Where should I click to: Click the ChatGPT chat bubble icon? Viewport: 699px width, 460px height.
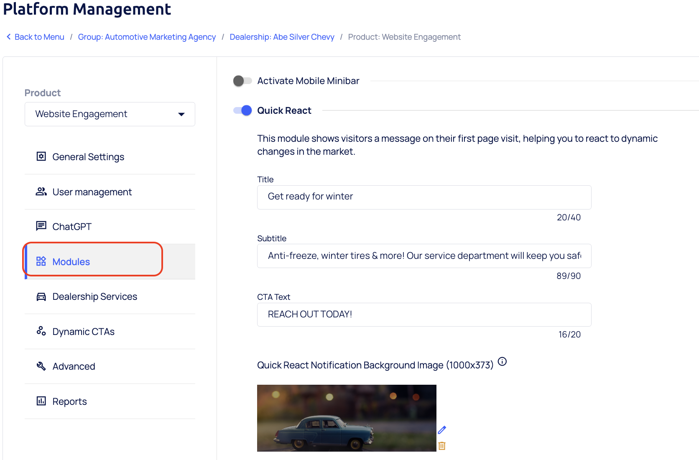click(41, 226)
